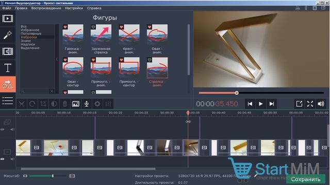Open the transitions tab in sidebar
This screenshot has width=330, height=185.
(x=8, y=51)
